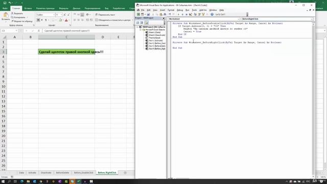This screenshot has height=184, width=327.
Task: Open the Developer (Разработчик) ribbon tab
Action: [x=119, y=8]
